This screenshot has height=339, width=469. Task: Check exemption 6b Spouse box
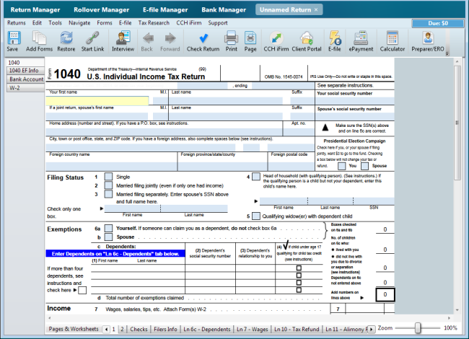(108, 237)
